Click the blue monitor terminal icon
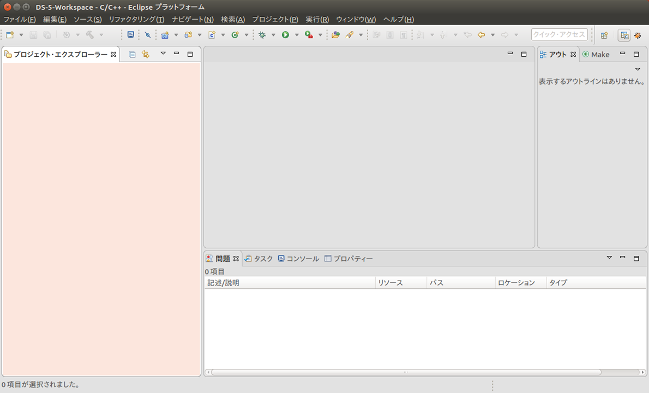The height and width of the screenshot is (393, 649). tap(130, 35)
